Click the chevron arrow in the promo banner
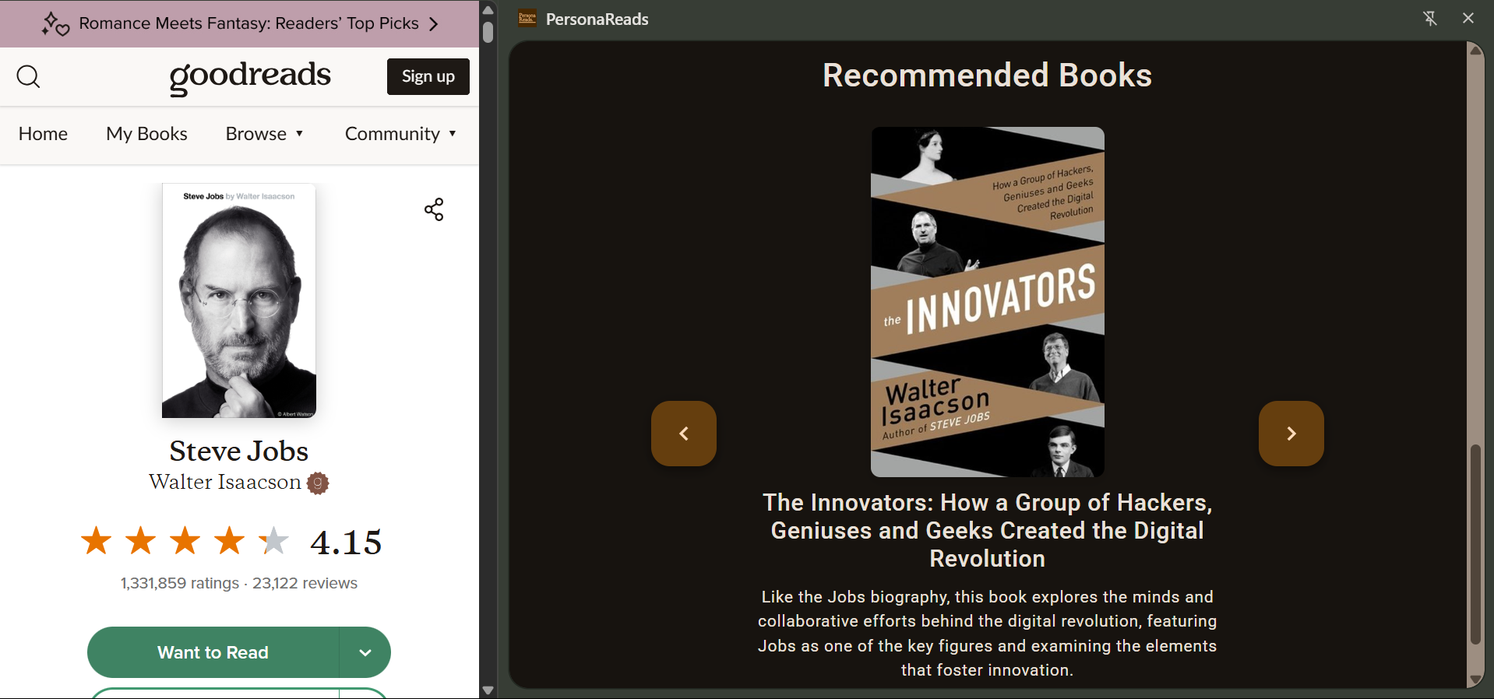Screen dimensions: 1494x699 (434, 24)
